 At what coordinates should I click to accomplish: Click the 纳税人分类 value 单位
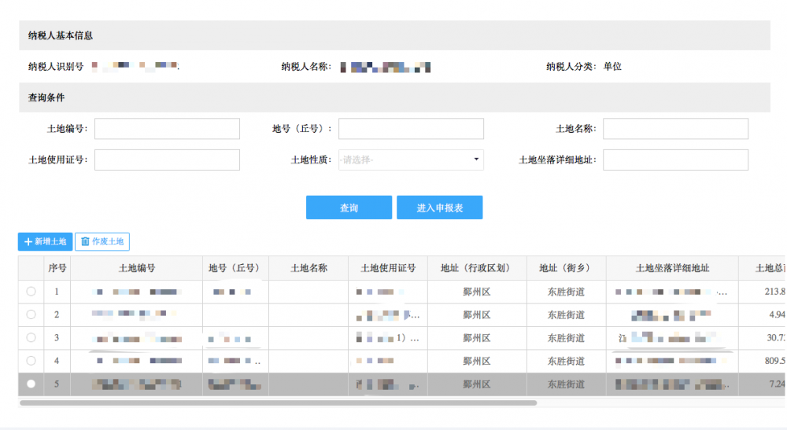click(x=612, y=67)
